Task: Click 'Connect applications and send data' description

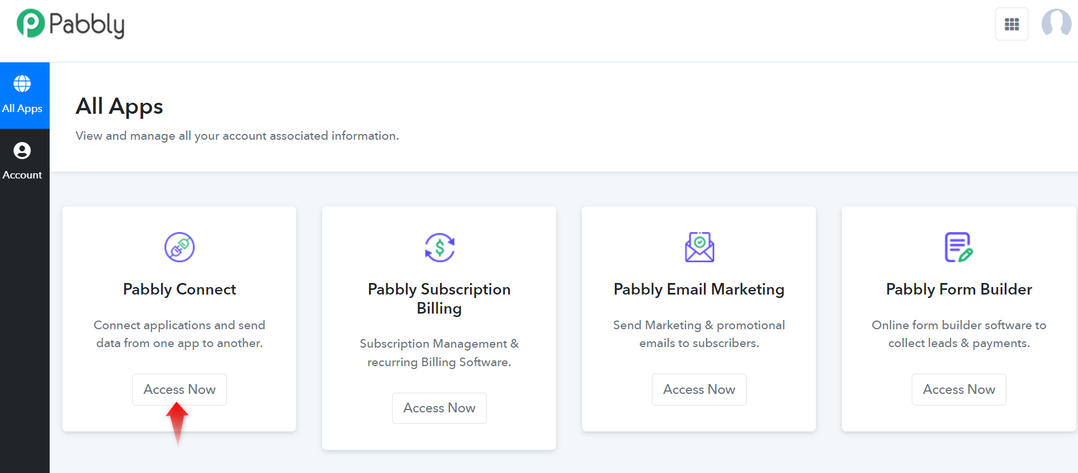Action: (x=180, y=334)
